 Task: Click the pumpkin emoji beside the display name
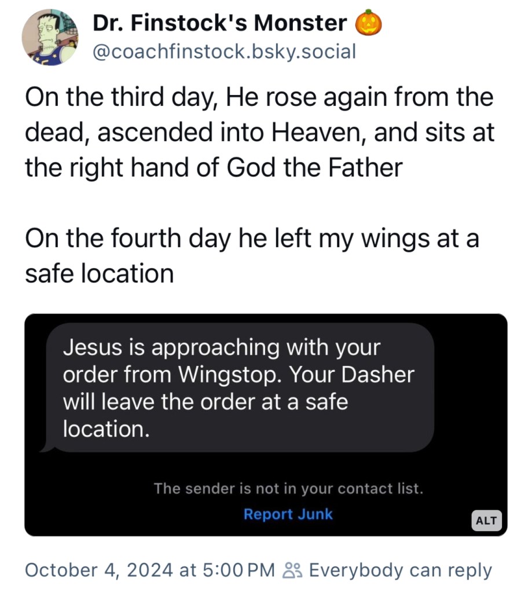point(369,24)
